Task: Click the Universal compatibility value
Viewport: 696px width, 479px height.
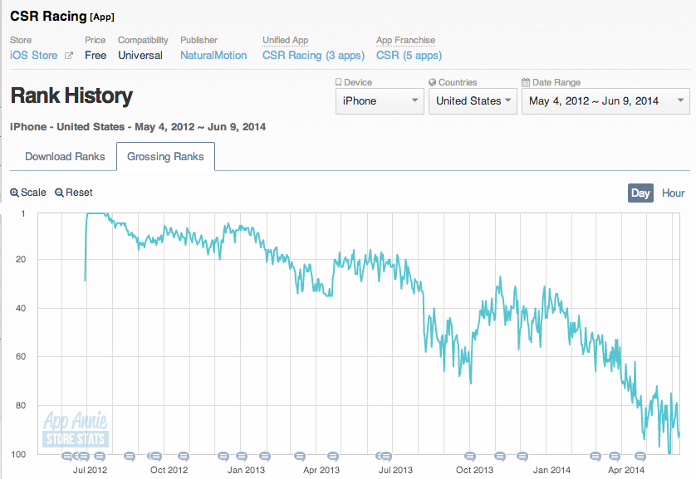Action: [x=140, y=56]
